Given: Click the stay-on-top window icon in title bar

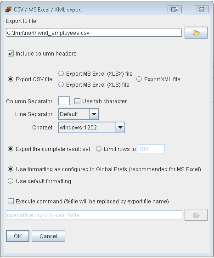Looking at the screenshot, I should (175, 9).
